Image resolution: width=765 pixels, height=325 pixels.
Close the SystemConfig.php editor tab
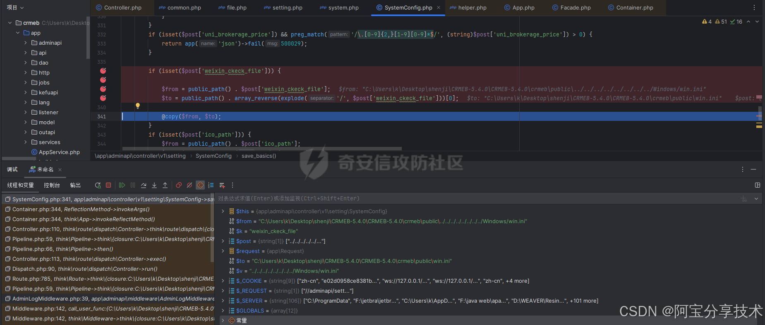point(439,7)
